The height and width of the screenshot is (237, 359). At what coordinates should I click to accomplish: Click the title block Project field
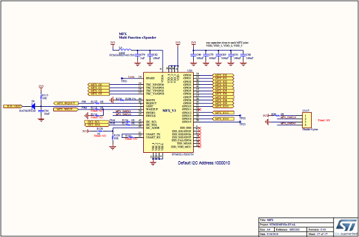click(296, 225)
